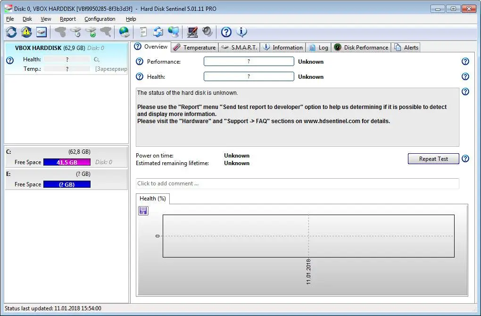Click the Repeat Test button
Screen dimensions: 481x316
[433, 158]
